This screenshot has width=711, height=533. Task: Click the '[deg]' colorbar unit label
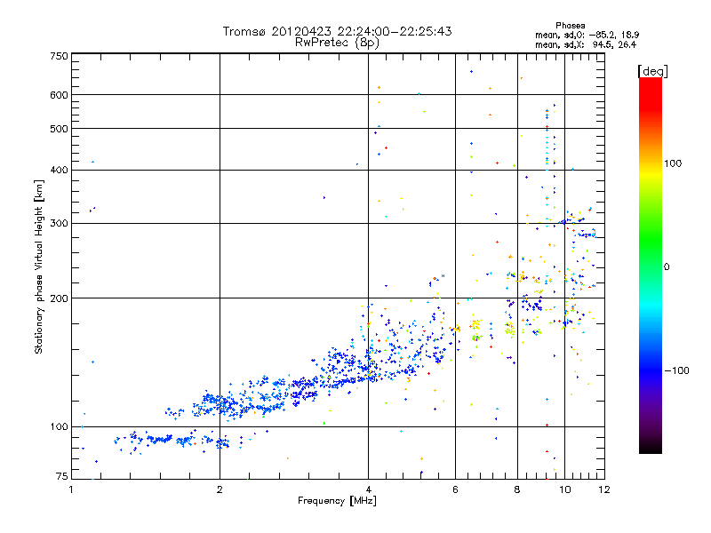point(652,71)
